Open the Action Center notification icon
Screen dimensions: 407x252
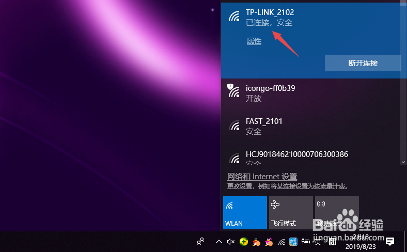389,242
